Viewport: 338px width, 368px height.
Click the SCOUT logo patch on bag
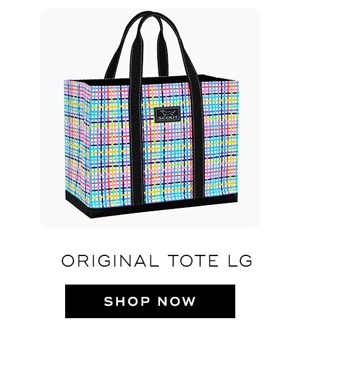pyautogui.click(x=167, y=115)
